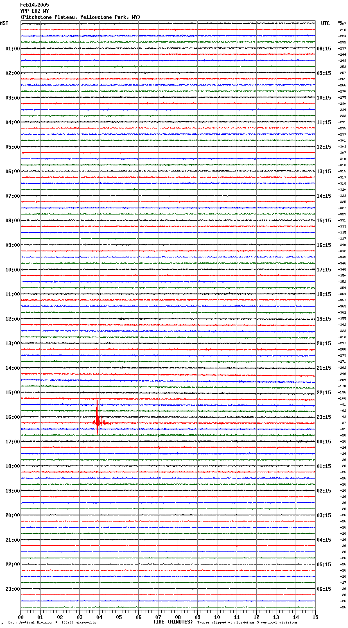
Task: Click minute 00 on the bottom time axis
Action: coord(20,617)
